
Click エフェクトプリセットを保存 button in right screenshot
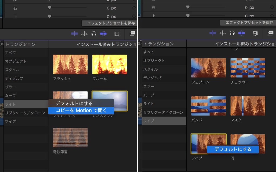248,23
